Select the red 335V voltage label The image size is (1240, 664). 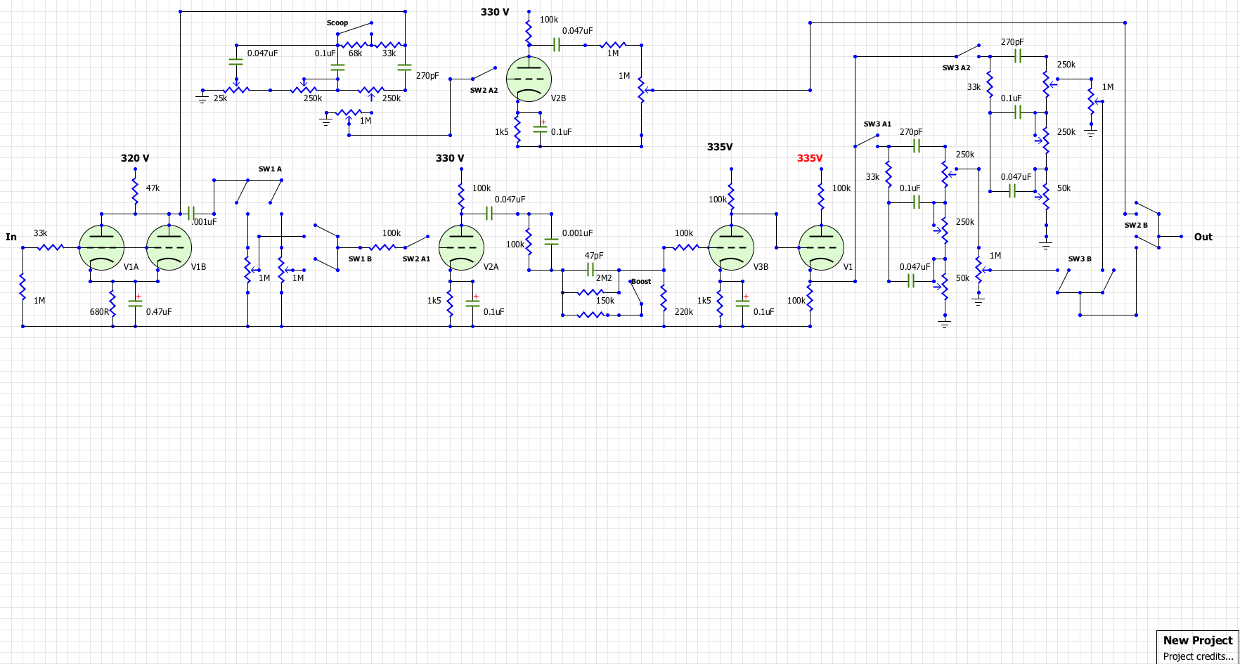tap(810, 158)
